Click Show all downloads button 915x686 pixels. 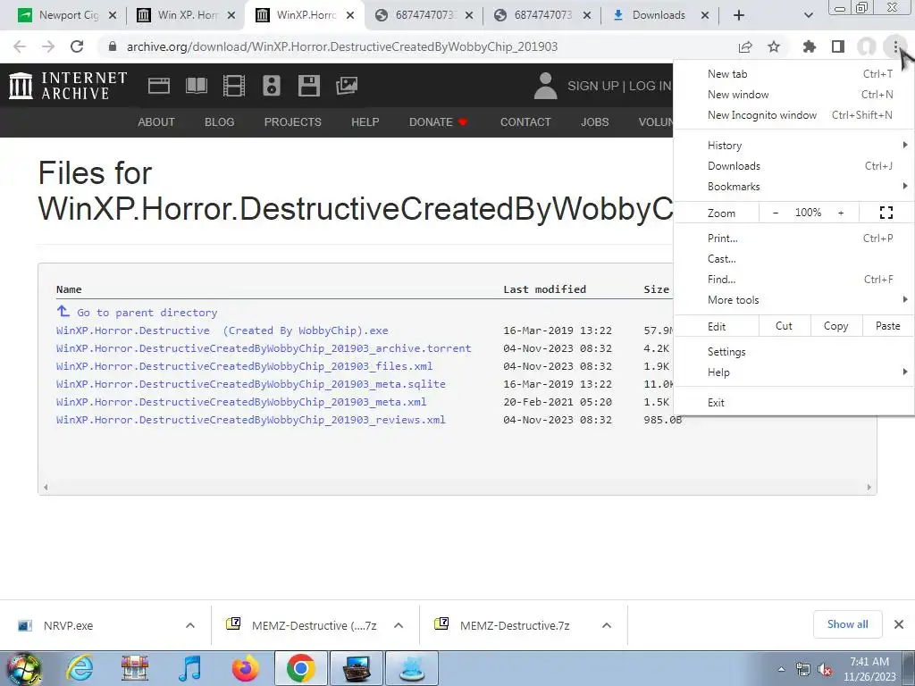coord(847,624)
